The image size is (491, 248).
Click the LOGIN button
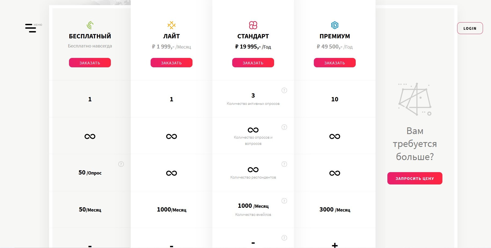tap(470, 28)
